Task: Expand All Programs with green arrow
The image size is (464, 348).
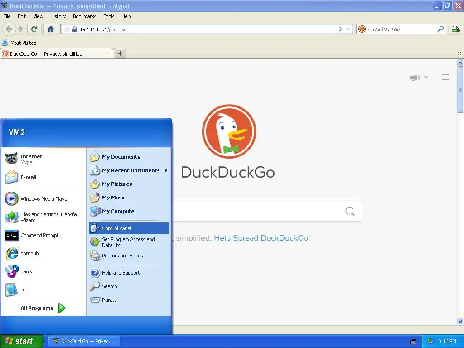Action: (43, 308)
